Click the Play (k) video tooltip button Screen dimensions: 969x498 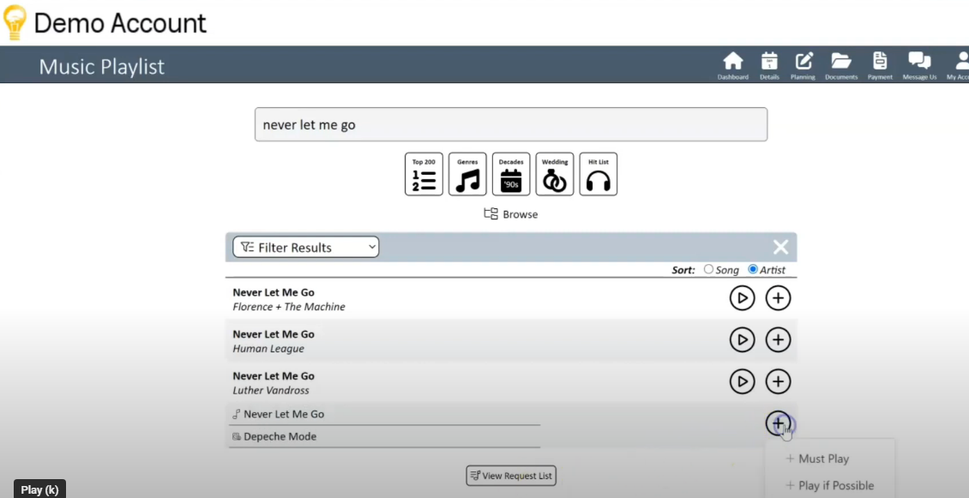coord(39,490)
